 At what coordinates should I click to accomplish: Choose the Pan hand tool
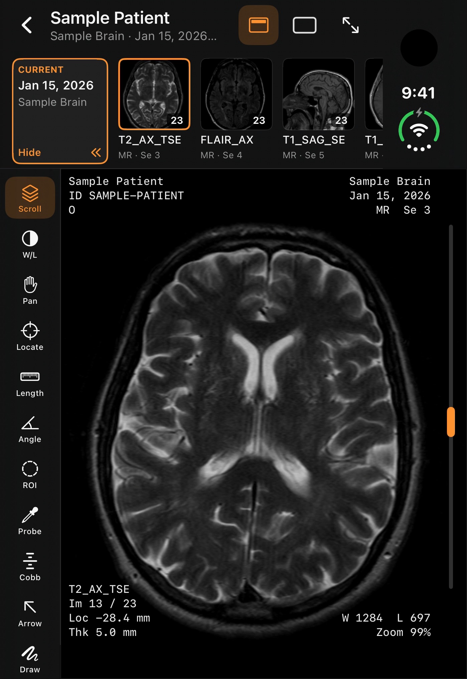(x=30, y=290)
